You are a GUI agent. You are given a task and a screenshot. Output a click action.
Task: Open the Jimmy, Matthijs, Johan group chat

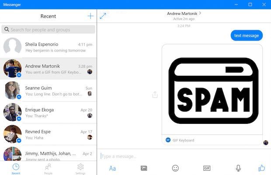tap(48, 153)
